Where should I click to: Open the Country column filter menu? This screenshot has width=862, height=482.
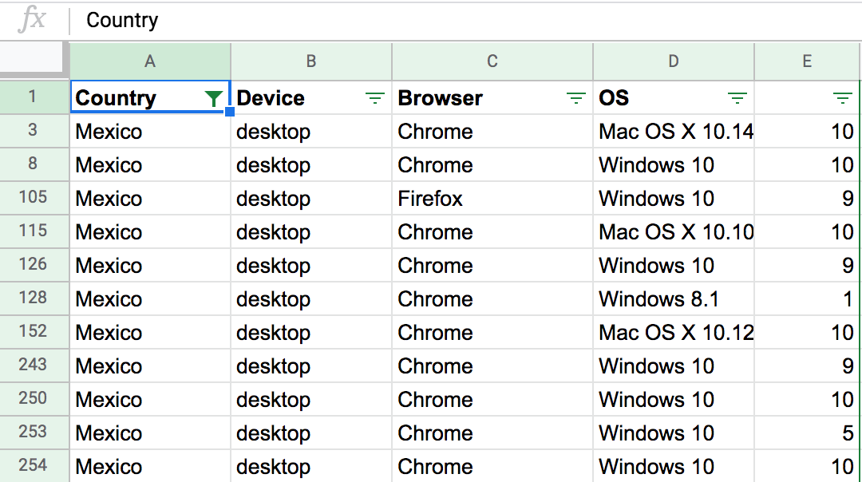click(x=213, y=98)
